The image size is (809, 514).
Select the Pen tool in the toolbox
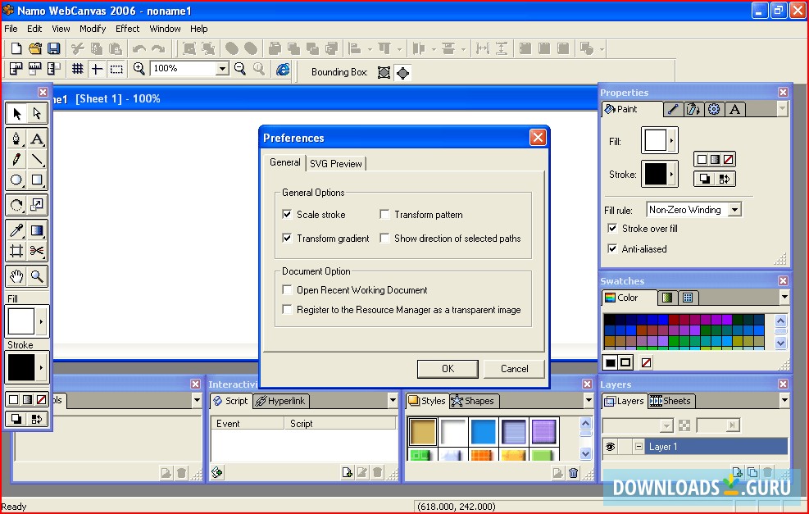click(17, 138)
